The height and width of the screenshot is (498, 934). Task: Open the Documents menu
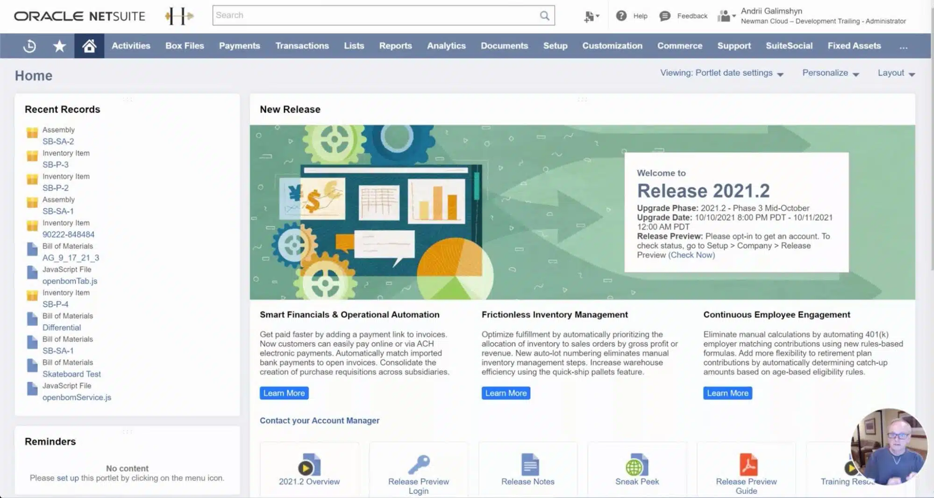pyautogui.click(x=504, y=46)
